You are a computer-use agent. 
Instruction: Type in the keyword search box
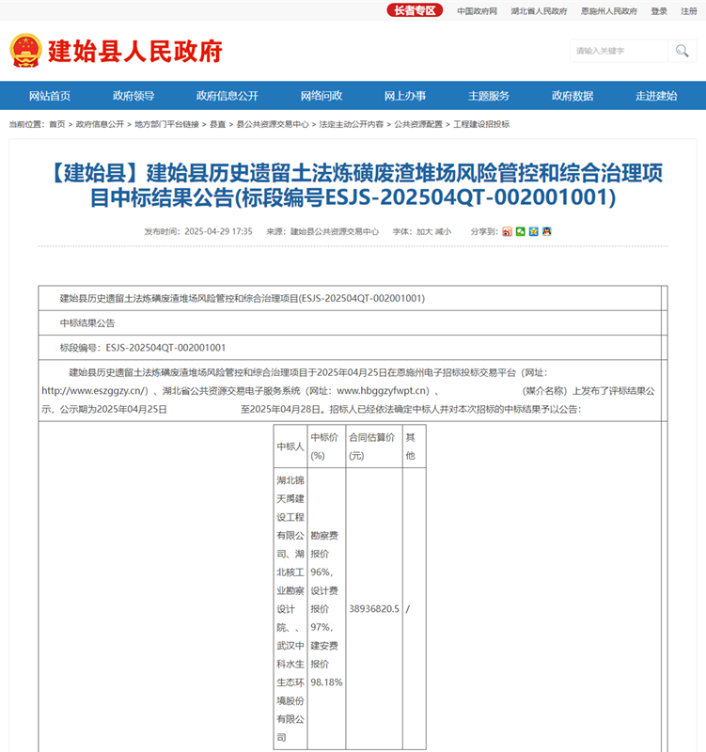click(619, 51)
